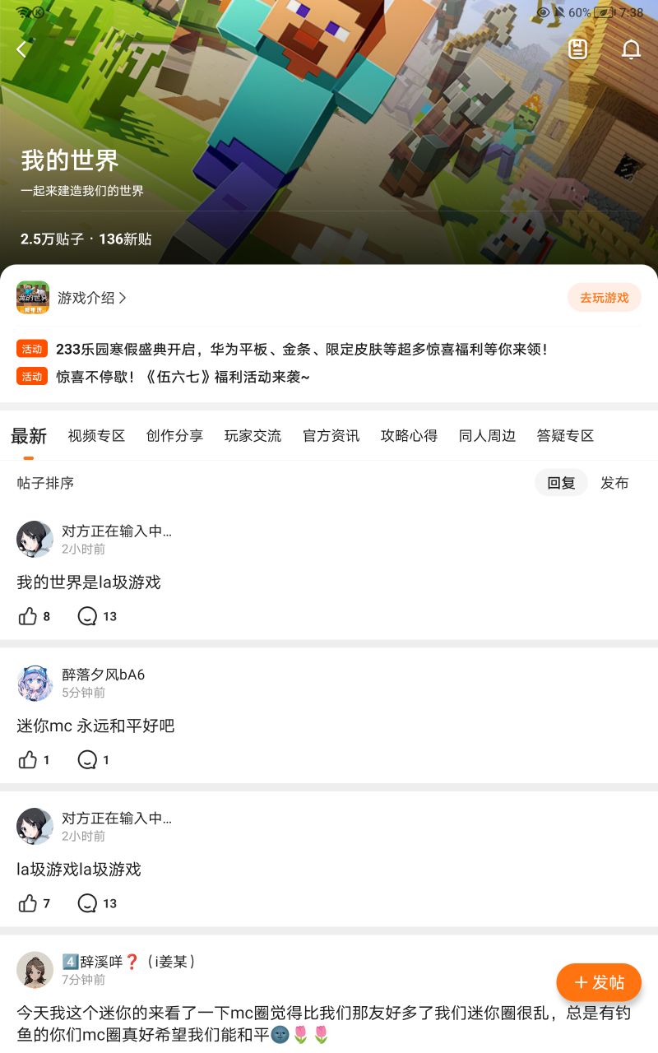658x1053 pixels.
Task: Open the notes/bookmark icon in header
Action: coord(578,49)
